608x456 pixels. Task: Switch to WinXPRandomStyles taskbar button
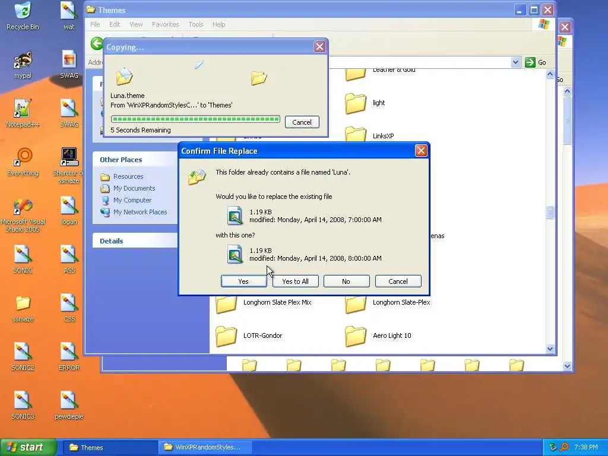pyautogui.click(x=205, y=448)
